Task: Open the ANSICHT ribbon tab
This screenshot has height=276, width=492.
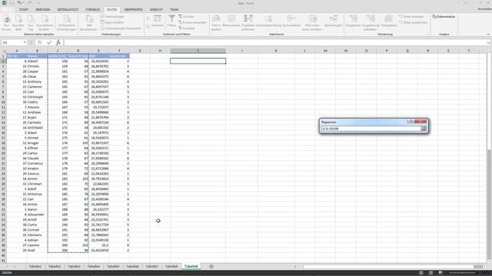Action: pyautogui.click(x=156, y=9)
